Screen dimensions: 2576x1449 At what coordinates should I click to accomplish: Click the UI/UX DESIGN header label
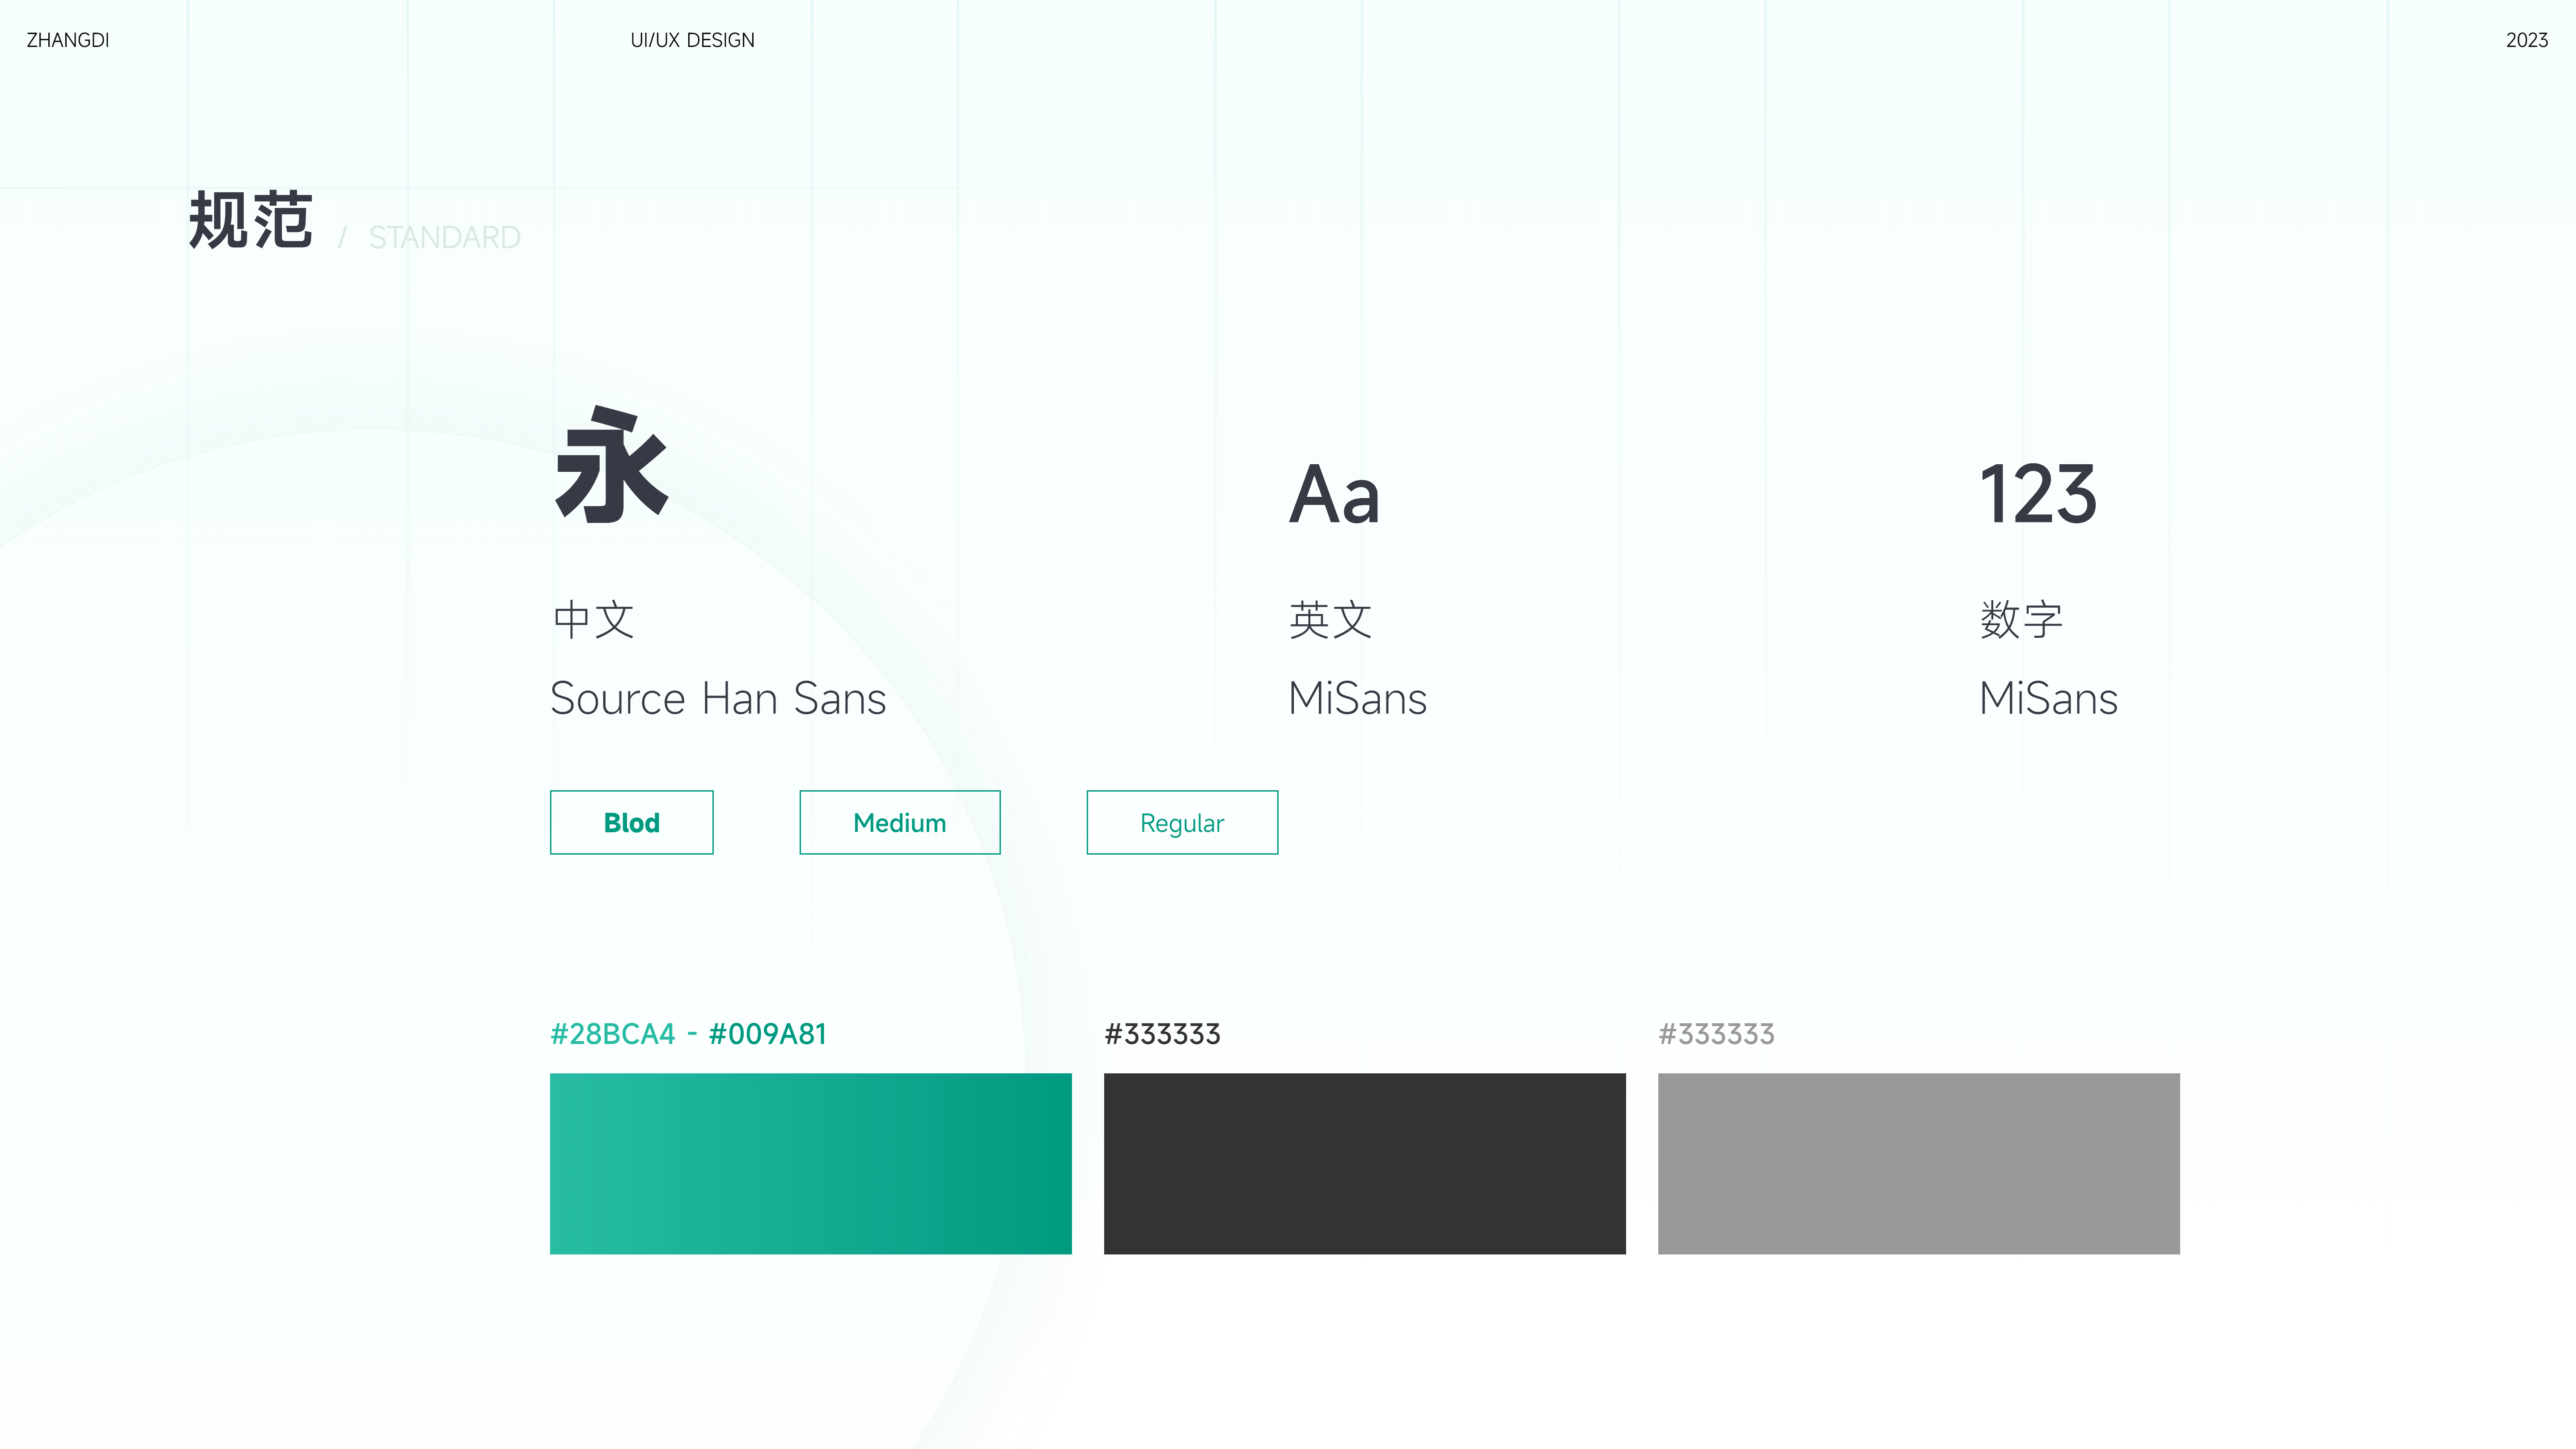click(x=692, y=40)
